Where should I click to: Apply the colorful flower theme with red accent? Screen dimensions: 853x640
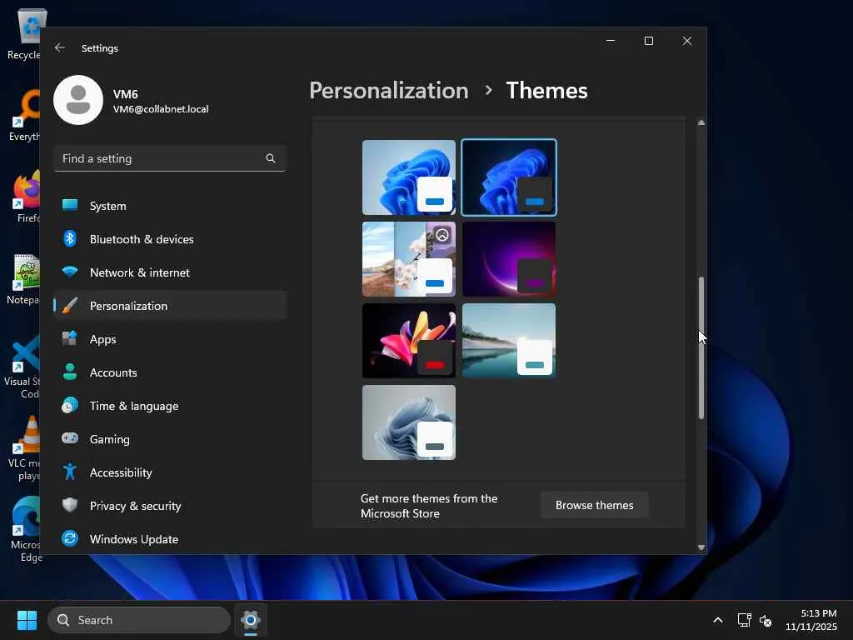click(408, 340)
